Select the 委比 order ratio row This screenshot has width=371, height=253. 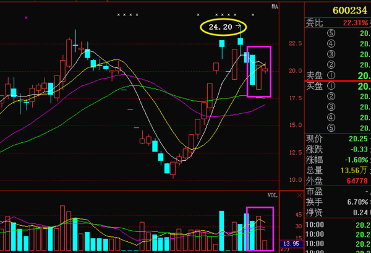338,23
